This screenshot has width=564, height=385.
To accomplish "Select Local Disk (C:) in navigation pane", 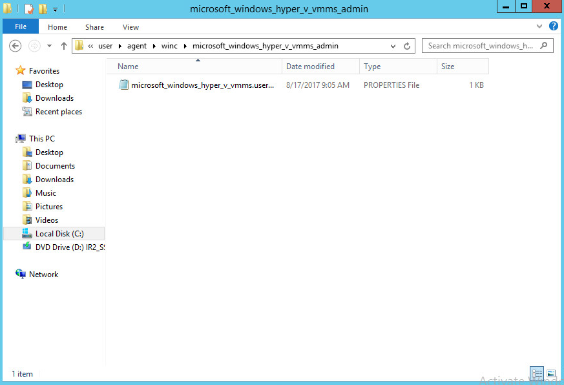I will [59, 234].
